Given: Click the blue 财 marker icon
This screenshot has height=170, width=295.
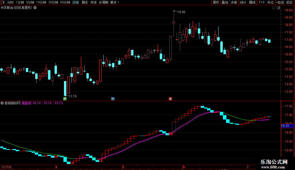Looking at the screenshot, I should tap(113, 99).
